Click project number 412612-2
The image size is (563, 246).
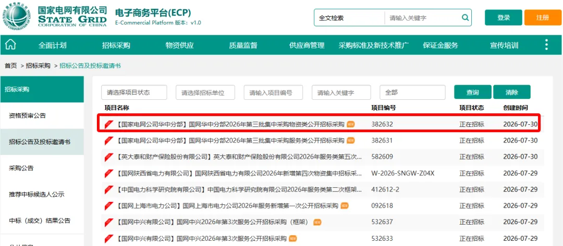click(386, 189)
